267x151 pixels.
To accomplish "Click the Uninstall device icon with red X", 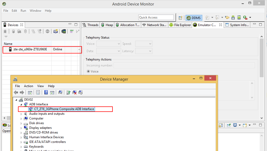I will click(74, 92).
